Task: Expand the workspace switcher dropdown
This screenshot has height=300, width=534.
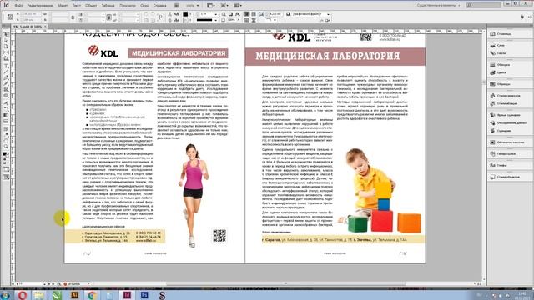Action: (438, 6)
